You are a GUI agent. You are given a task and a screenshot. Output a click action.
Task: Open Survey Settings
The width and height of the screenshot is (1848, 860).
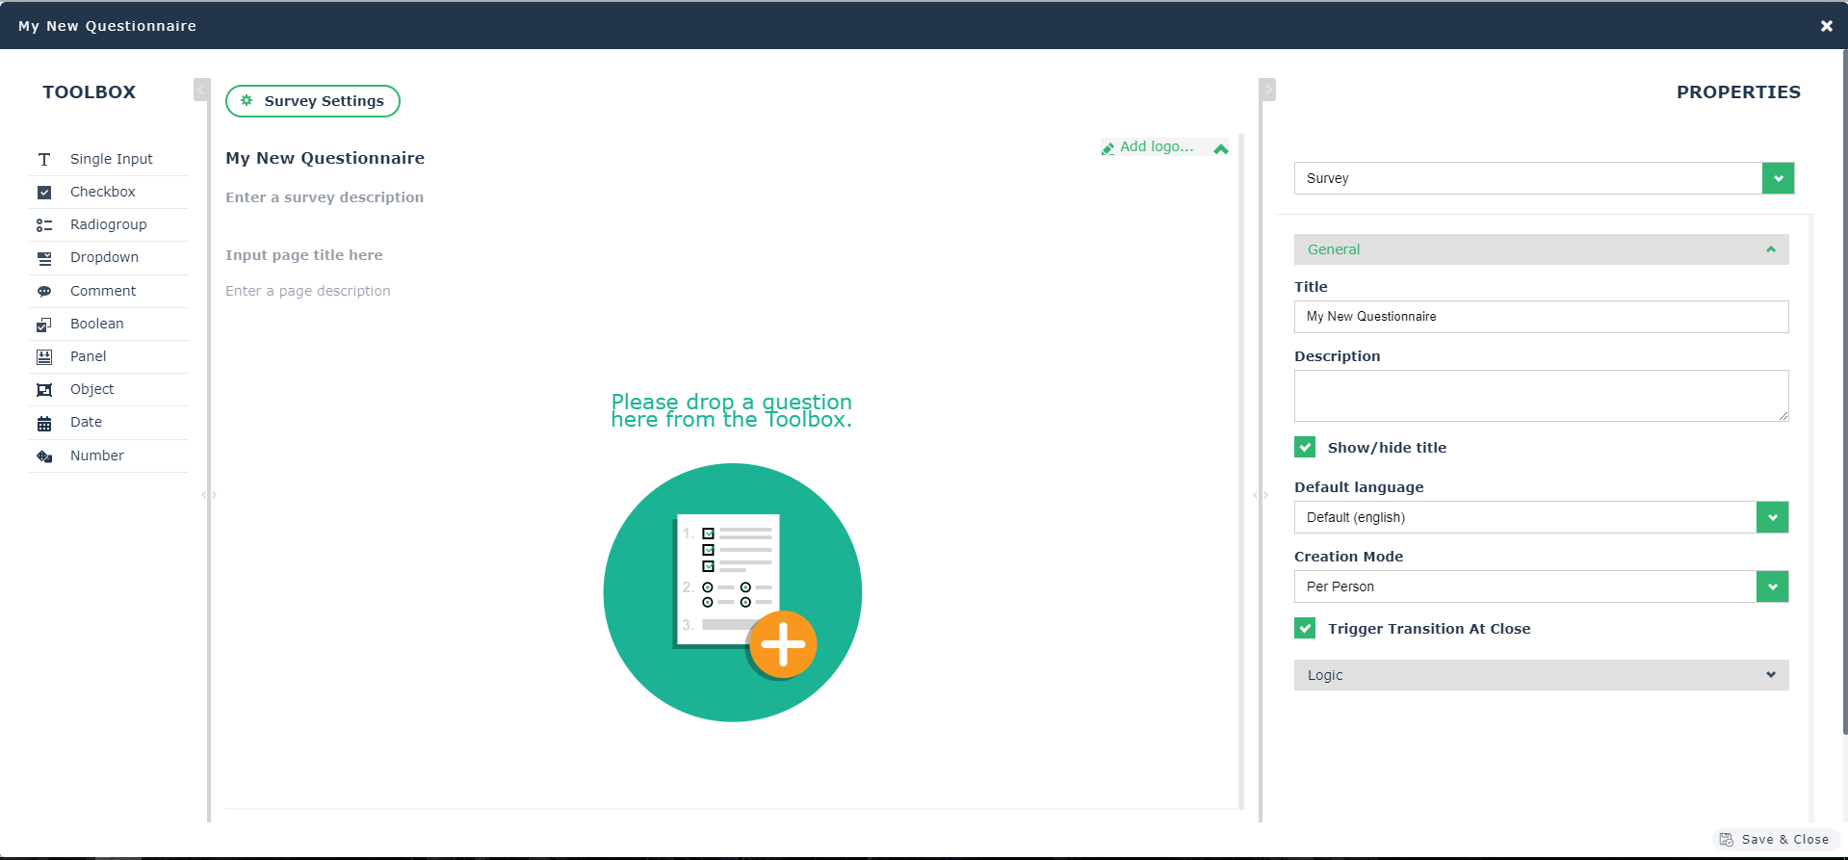(313, 101)
